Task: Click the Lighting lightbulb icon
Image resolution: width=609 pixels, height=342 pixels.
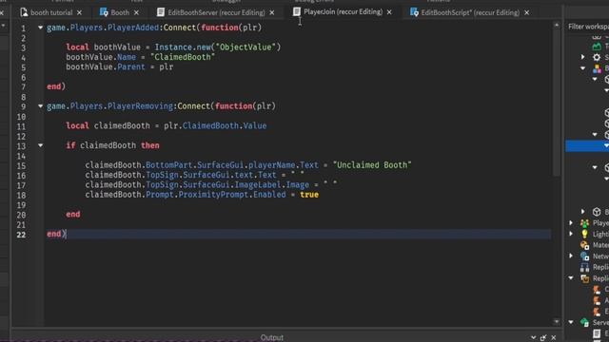Action: coord(584,234)
